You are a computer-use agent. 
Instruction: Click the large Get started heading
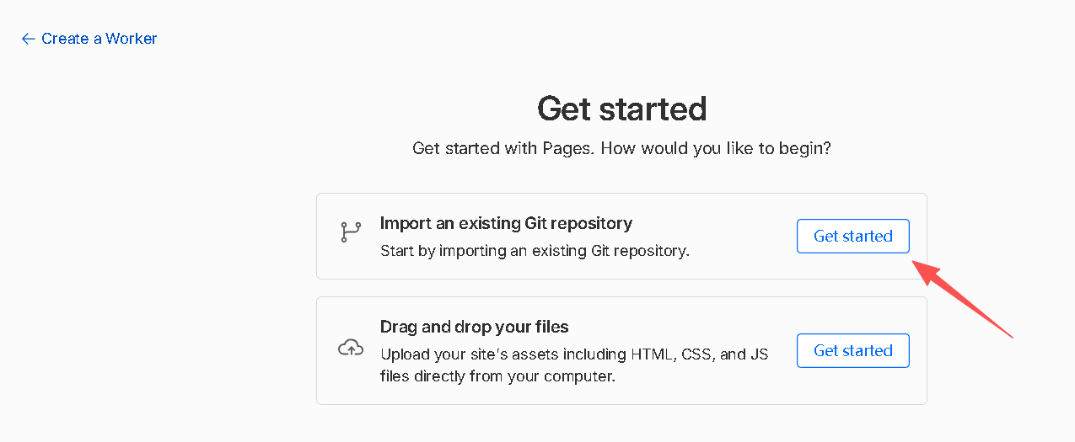621,109
